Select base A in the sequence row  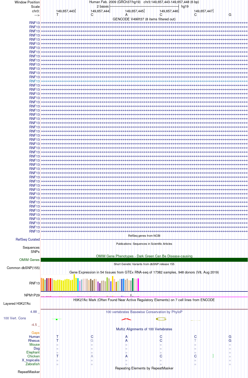(126, 15)
